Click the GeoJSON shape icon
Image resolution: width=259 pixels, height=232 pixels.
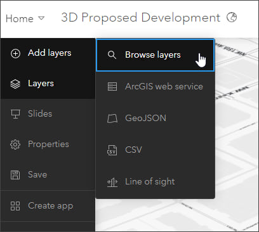click(112, 119)
